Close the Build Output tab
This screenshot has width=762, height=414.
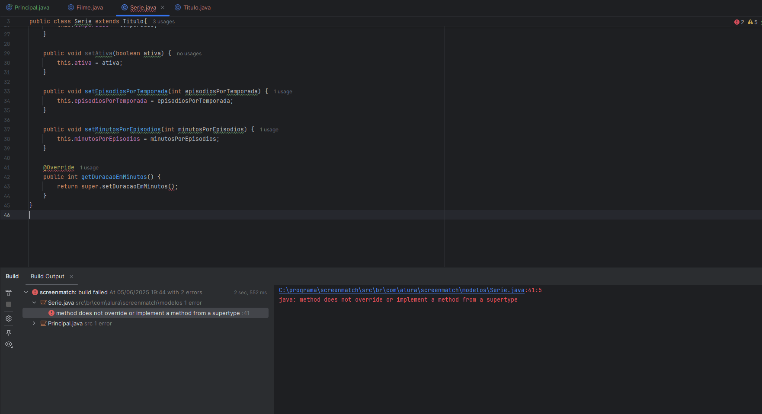(71, 277)
